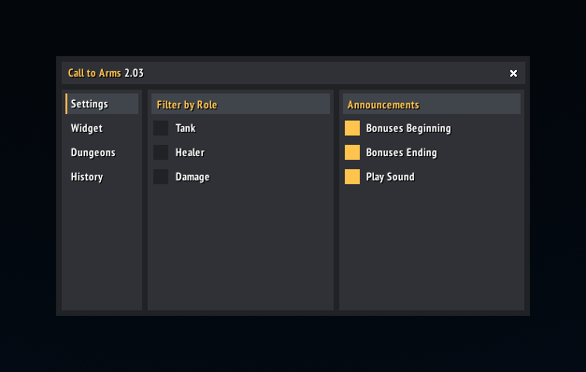
Task: Click the Tank text label
Action: (186, 128)
